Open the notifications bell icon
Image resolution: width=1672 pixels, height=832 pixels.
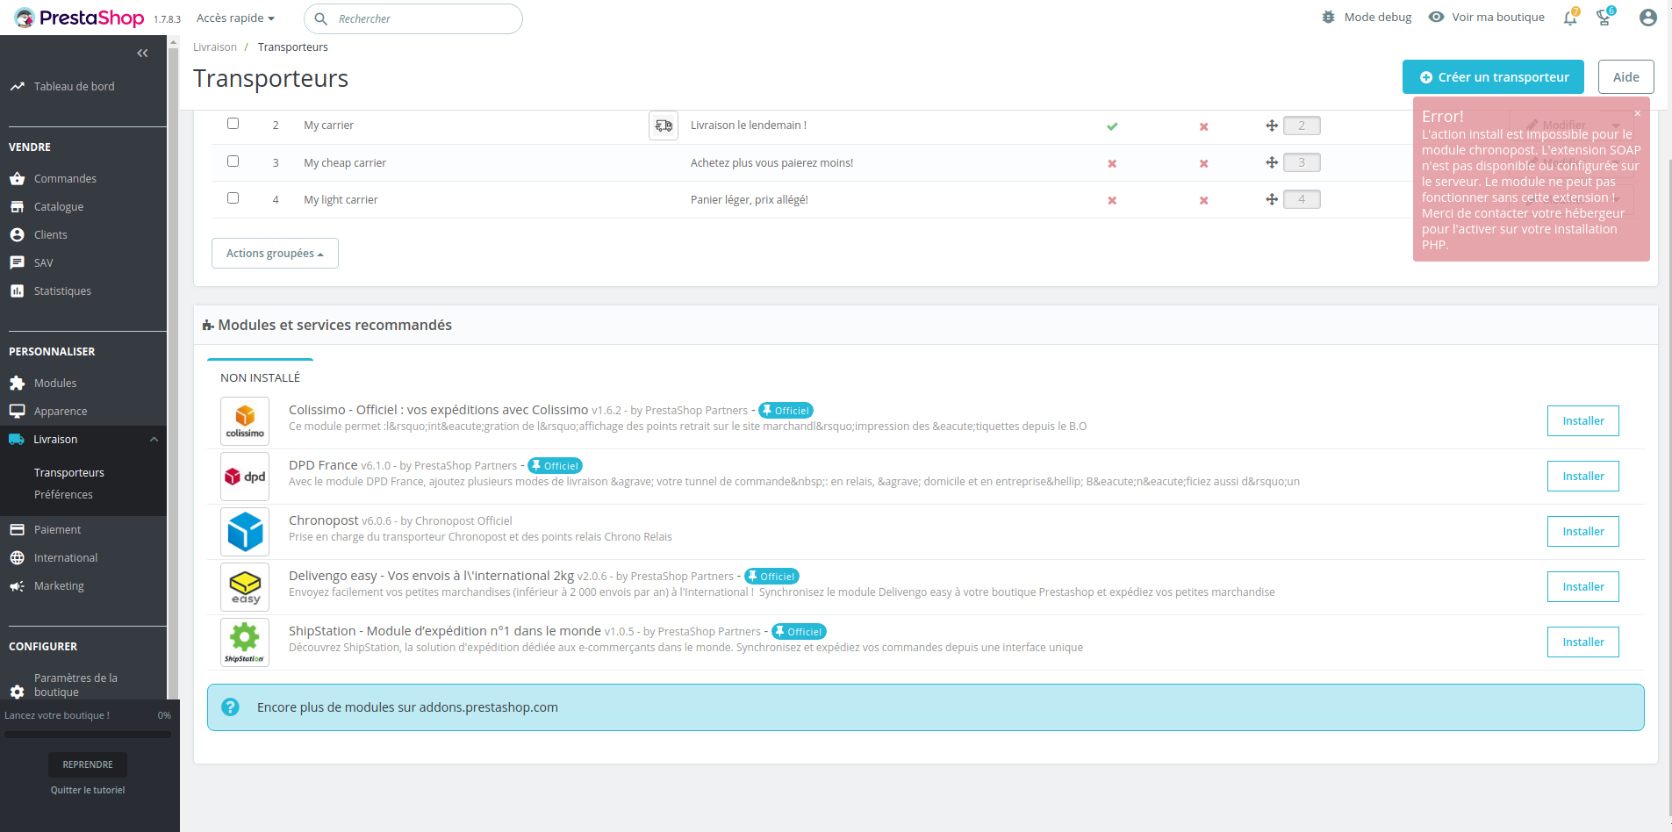1570,18
